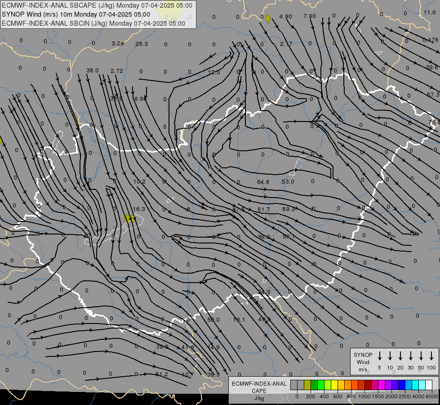Click the CAPE value 59.1
Viewport: 440px width, 405px height.
(289, 237)
